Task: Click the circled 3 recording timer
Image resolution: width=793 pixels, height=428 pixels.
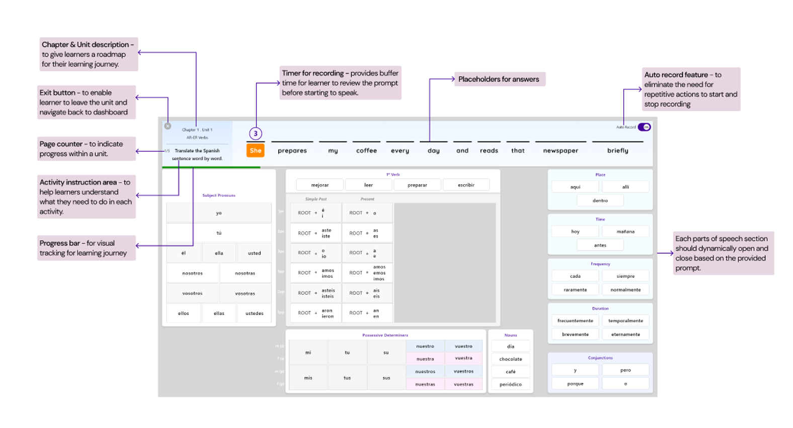Action: coord(256,134)
